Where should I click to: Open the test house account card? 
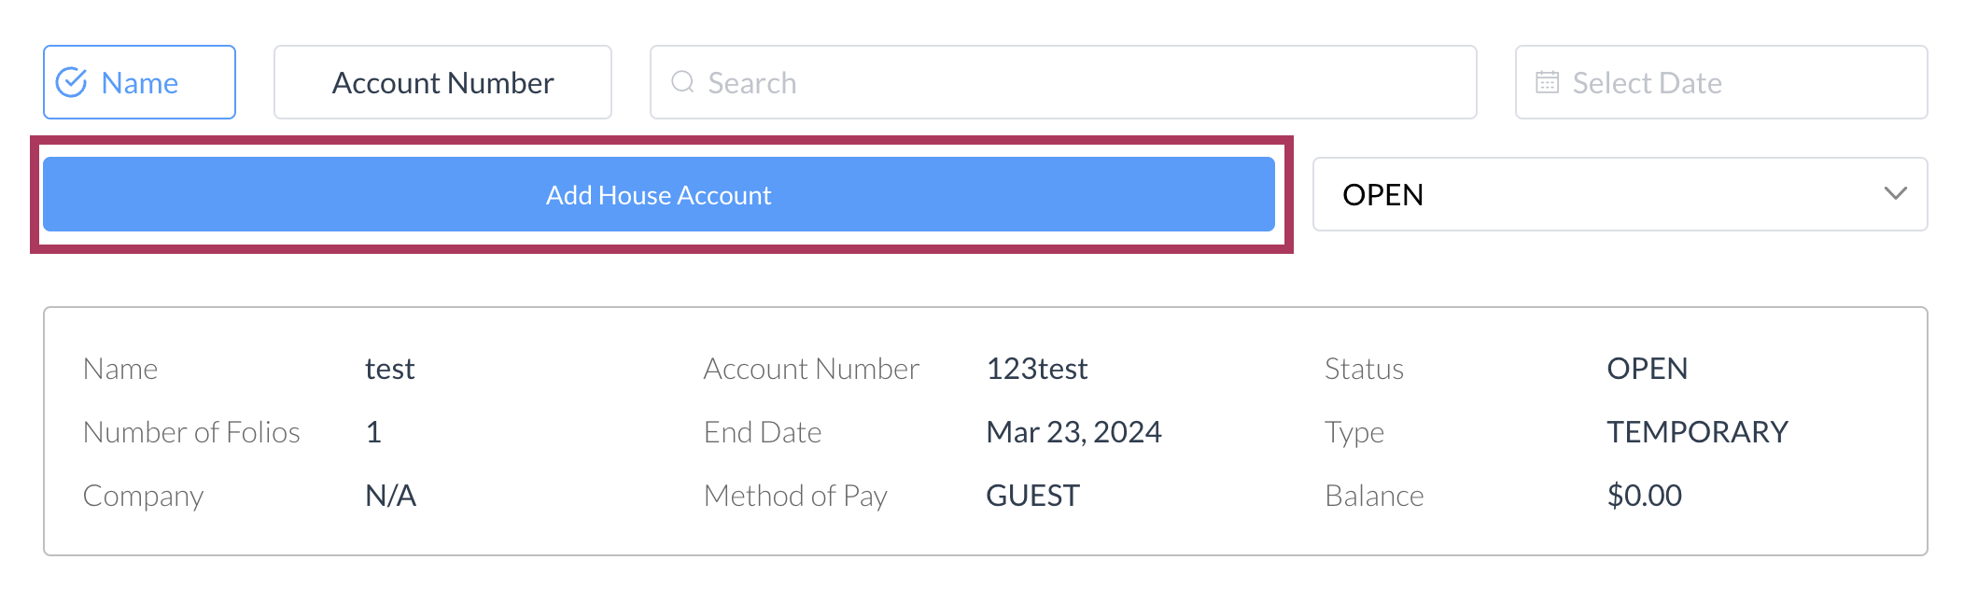pos(985,431)
